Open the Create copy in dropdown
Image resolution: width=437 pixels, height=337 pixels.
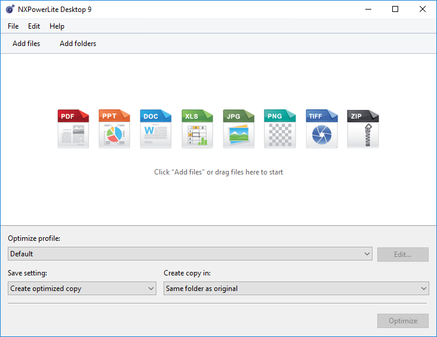pyautogui.click(x=296, y=289)
